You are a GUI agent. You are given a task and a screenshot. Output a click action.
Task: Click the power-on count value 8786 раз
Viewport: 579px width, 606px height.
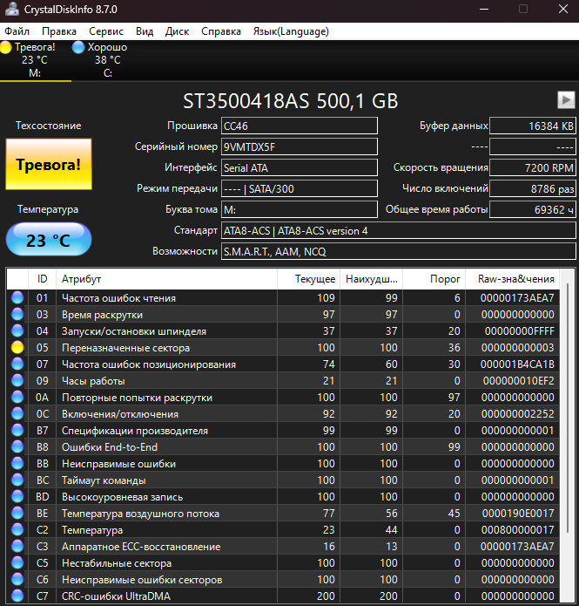533,188
